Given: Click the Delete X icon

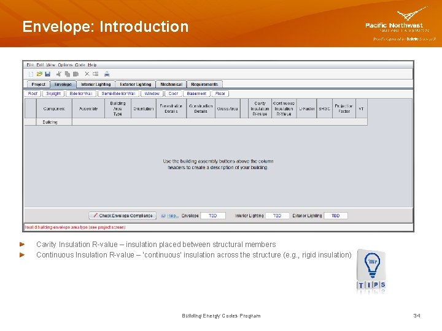Looking at the screenshot, I should click(x=87, y=74).
